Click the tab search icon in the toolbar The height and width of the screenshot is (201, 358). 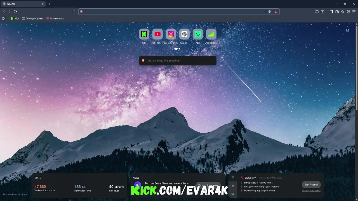tap(322, 12)
